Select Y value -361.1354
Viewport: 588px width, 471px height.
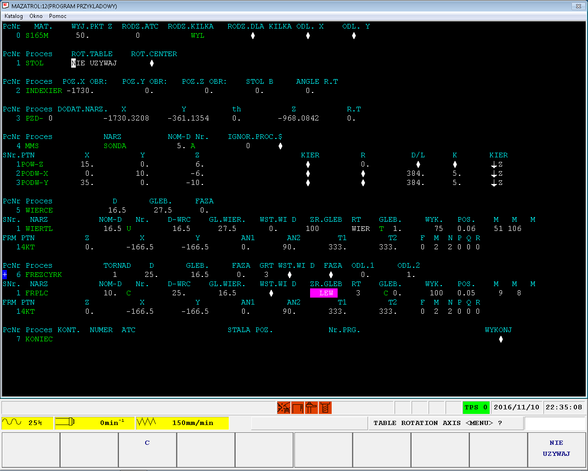tap(188, 118)
